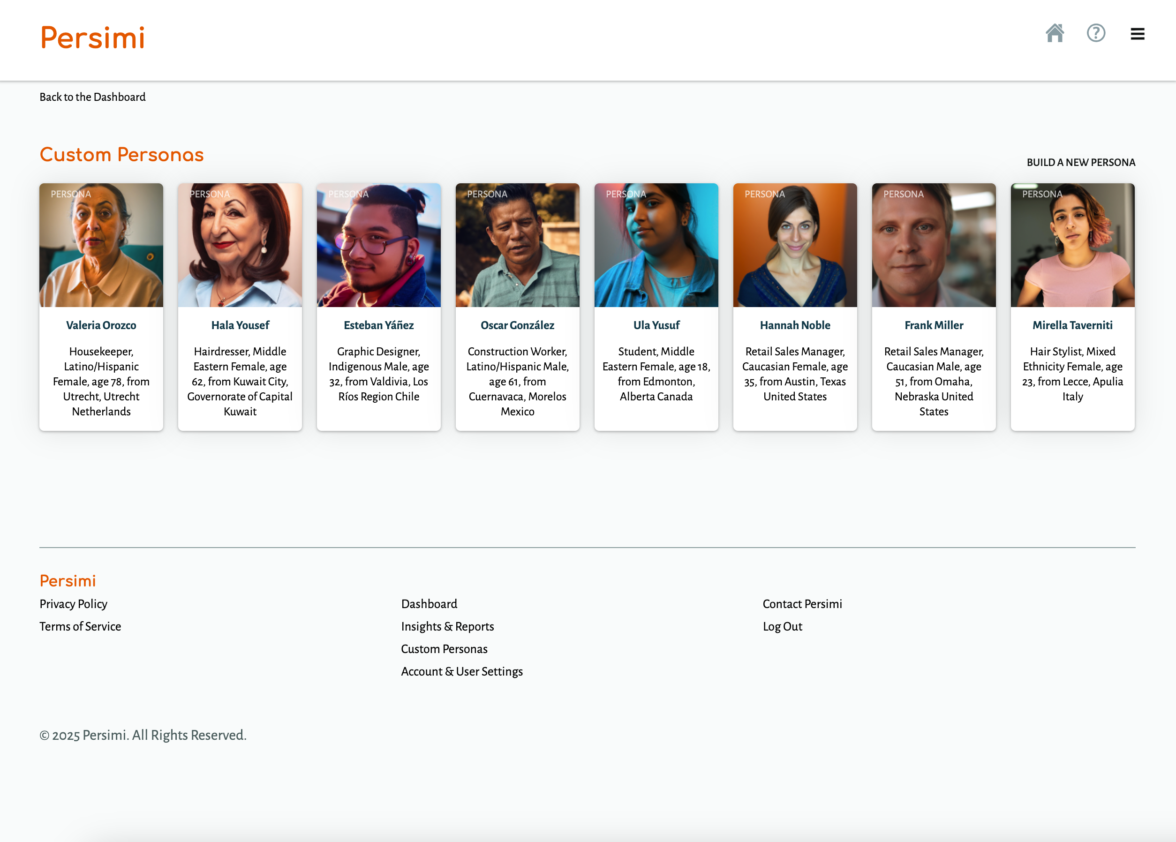Open Custom Personas footer link

point(445,649)
